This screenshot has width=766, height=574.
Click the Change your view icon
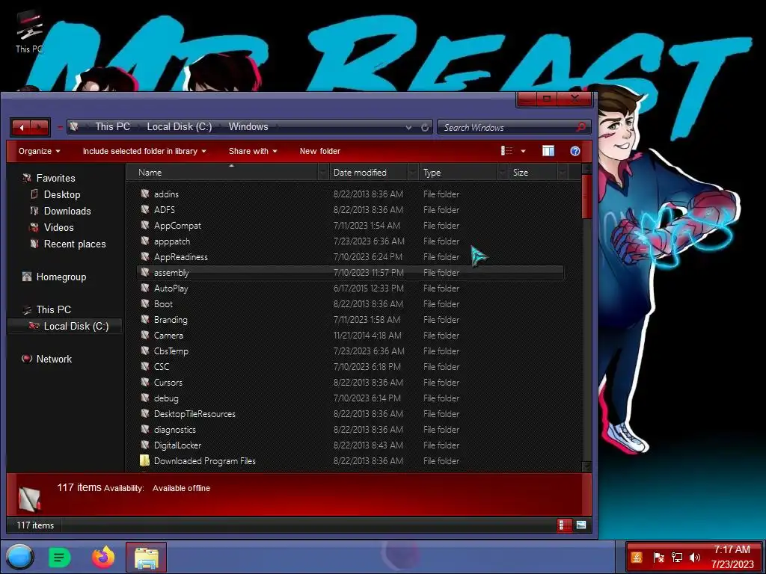click(506, 151)
